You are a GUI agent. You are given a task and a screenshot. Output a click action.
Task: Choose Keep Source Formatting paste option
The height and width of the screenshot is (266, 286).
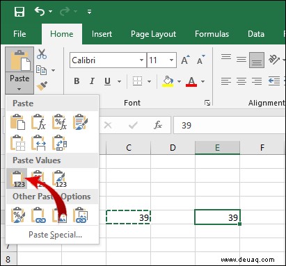point(80,122)
